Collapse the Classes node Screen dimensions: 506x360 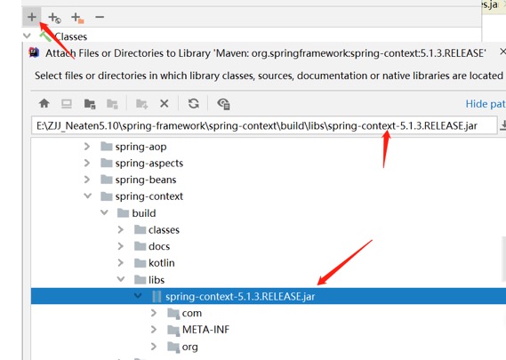point(27,36)
